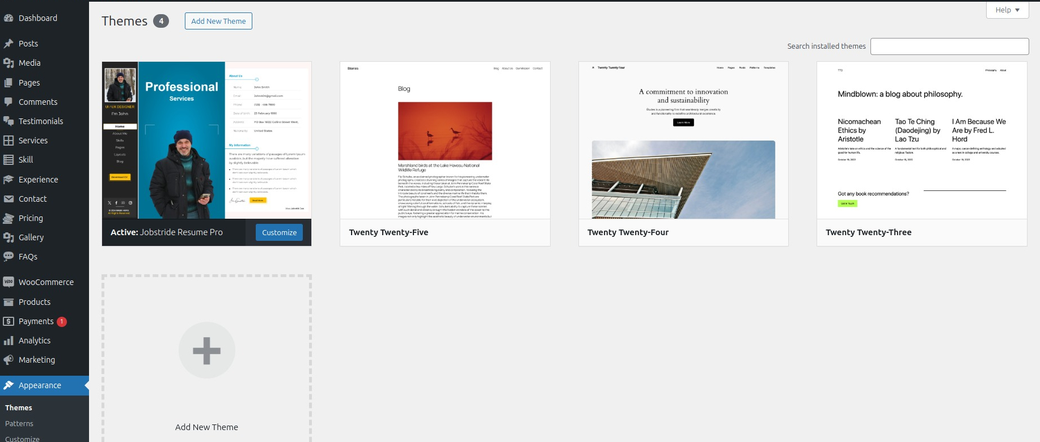This screenshot has height=442, width=1040.
Task: Click the theme count badge 4
Action: coord(161,21)
